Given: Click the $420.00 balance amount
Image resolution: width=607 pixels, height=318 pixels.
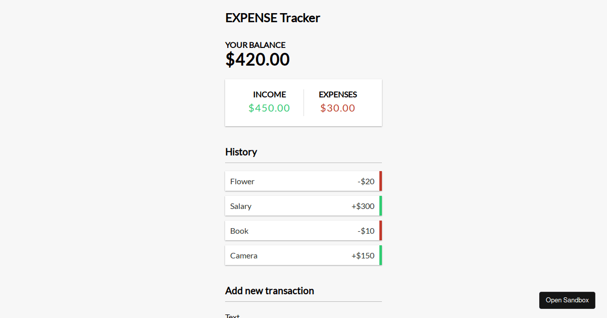Looking at the screenshot, I should tap(257, 60).
